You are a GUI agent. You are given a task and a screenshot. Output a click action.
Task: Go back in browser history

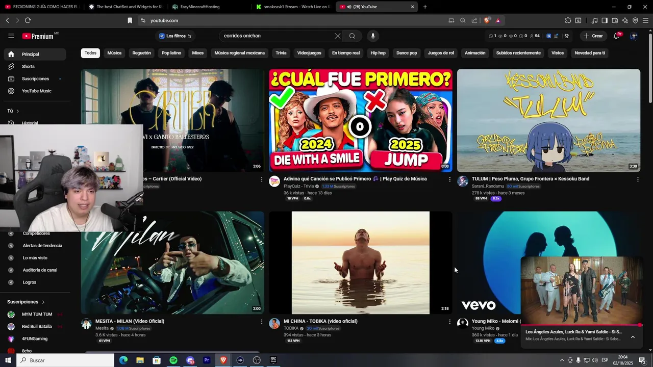(7, 20)
